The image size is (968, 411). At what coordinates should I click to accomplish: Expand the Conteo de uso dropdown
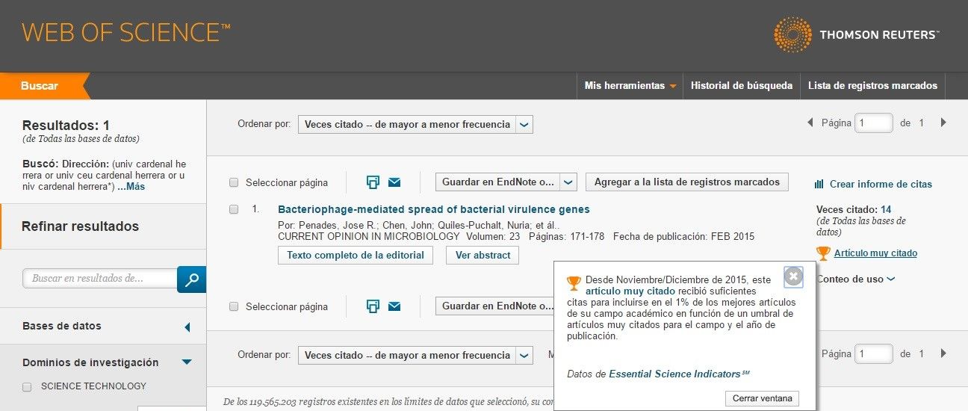pos(855,279)
